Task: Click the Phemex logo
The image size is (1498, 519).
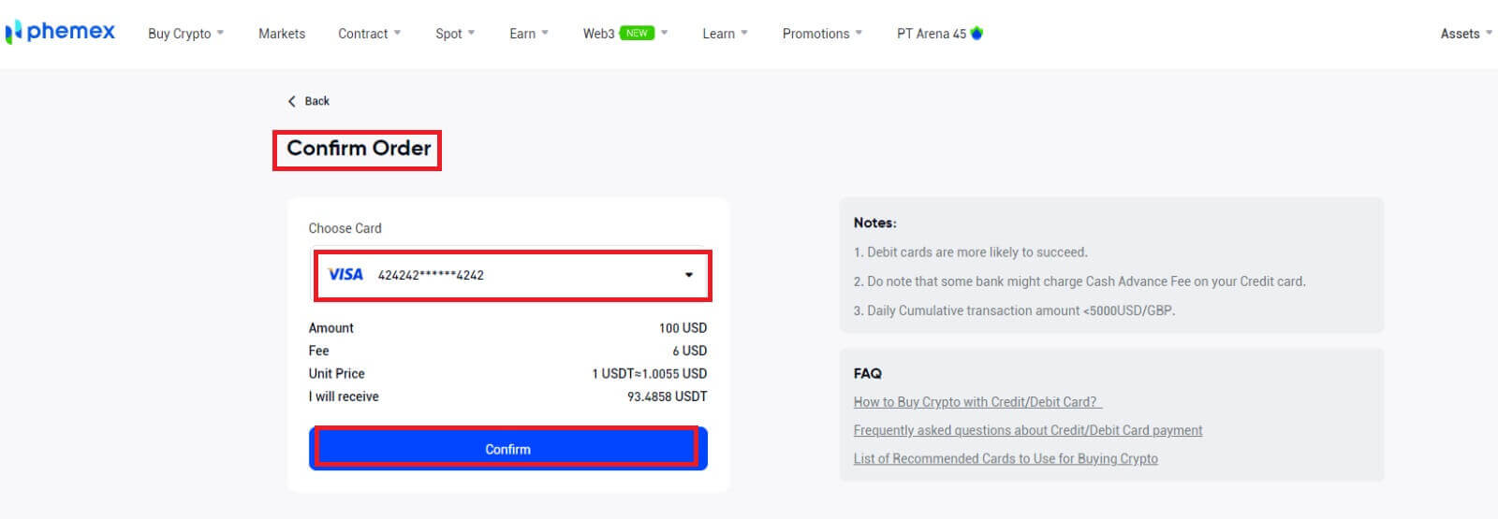Action: 61,33
